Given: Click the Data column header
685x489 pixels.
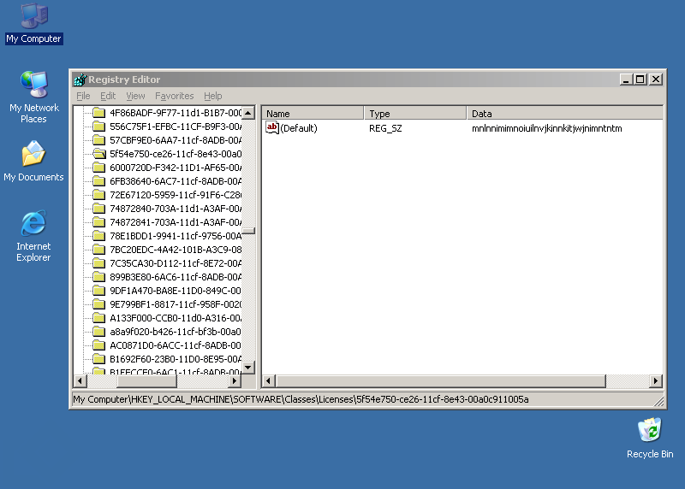Looking at the screenshot, I should click(565, 114).
